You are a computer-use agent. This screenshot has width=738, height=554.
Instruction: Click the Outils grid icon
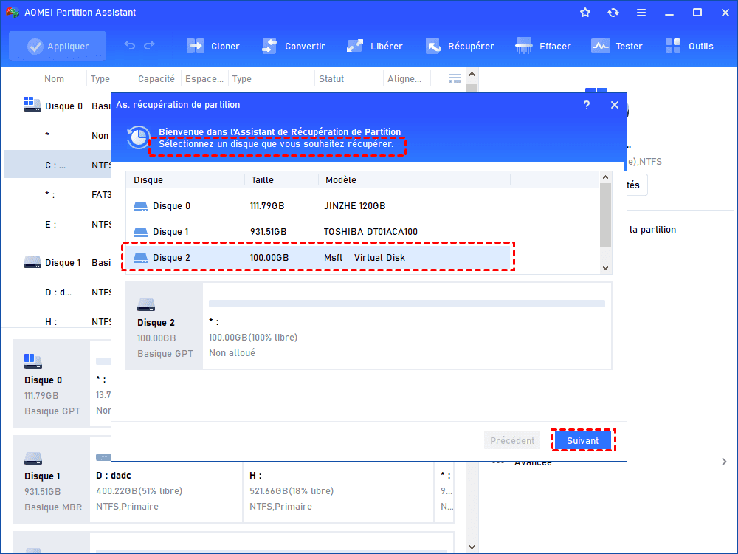pos(673,46)
